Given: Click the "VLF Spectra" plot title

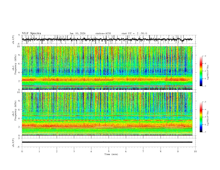Looking at the screenshot, I should tap(31, 33).
